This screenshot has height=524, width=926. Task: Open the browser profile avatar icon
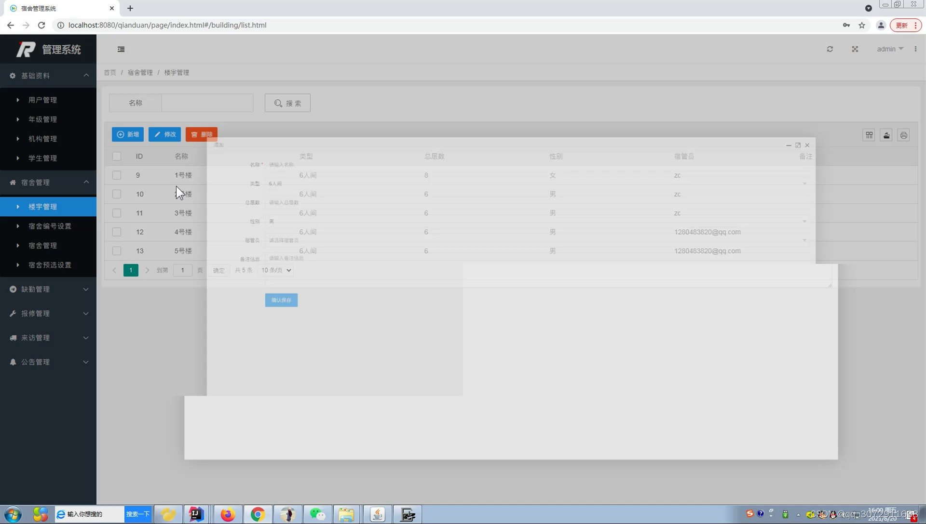click(x=881, y=25)
